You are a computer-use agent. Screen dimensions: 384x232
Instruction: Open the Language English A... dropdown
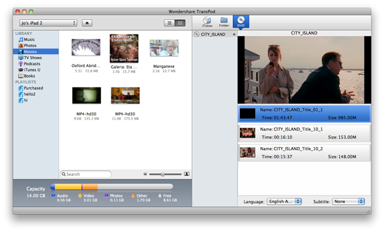284,201
